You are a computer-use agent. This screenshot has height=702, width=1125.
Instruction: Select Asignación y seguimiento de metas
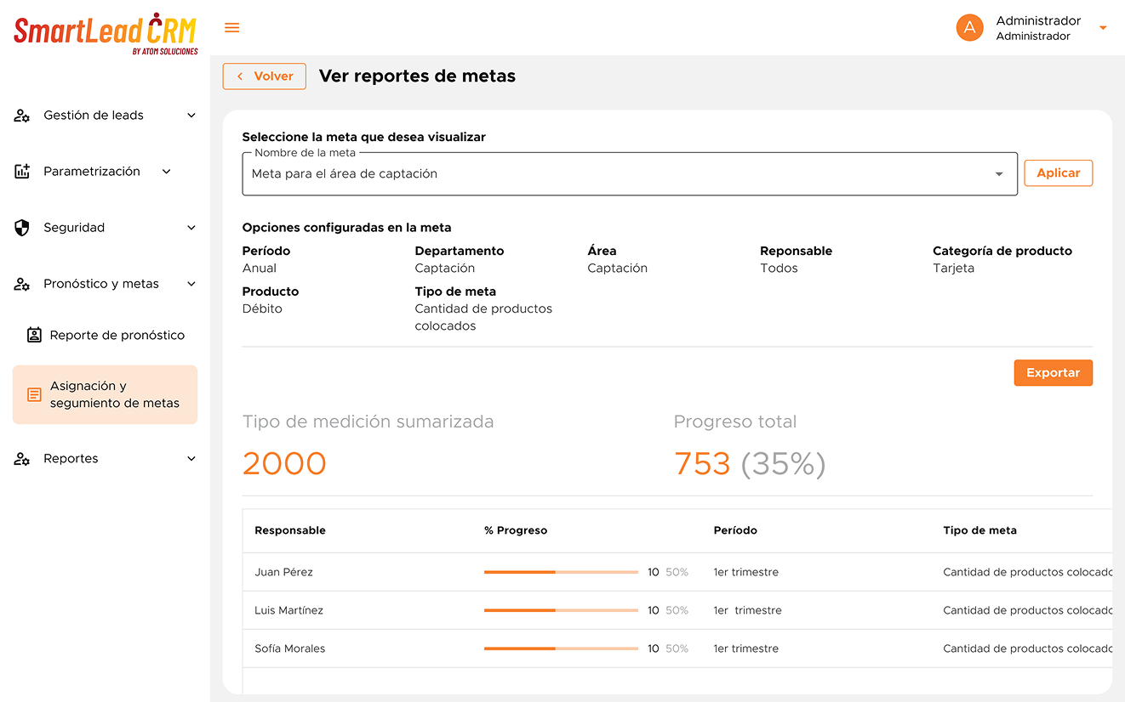[114, 394]
